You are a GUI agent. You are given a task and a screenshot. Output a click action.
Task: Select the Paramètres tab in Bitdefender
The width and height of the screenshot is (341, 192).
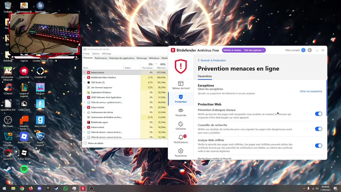click(x=205, y=76)
